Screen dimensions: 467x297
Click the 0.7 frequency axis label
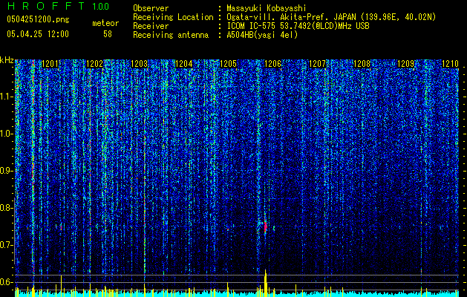click(6, 245)
